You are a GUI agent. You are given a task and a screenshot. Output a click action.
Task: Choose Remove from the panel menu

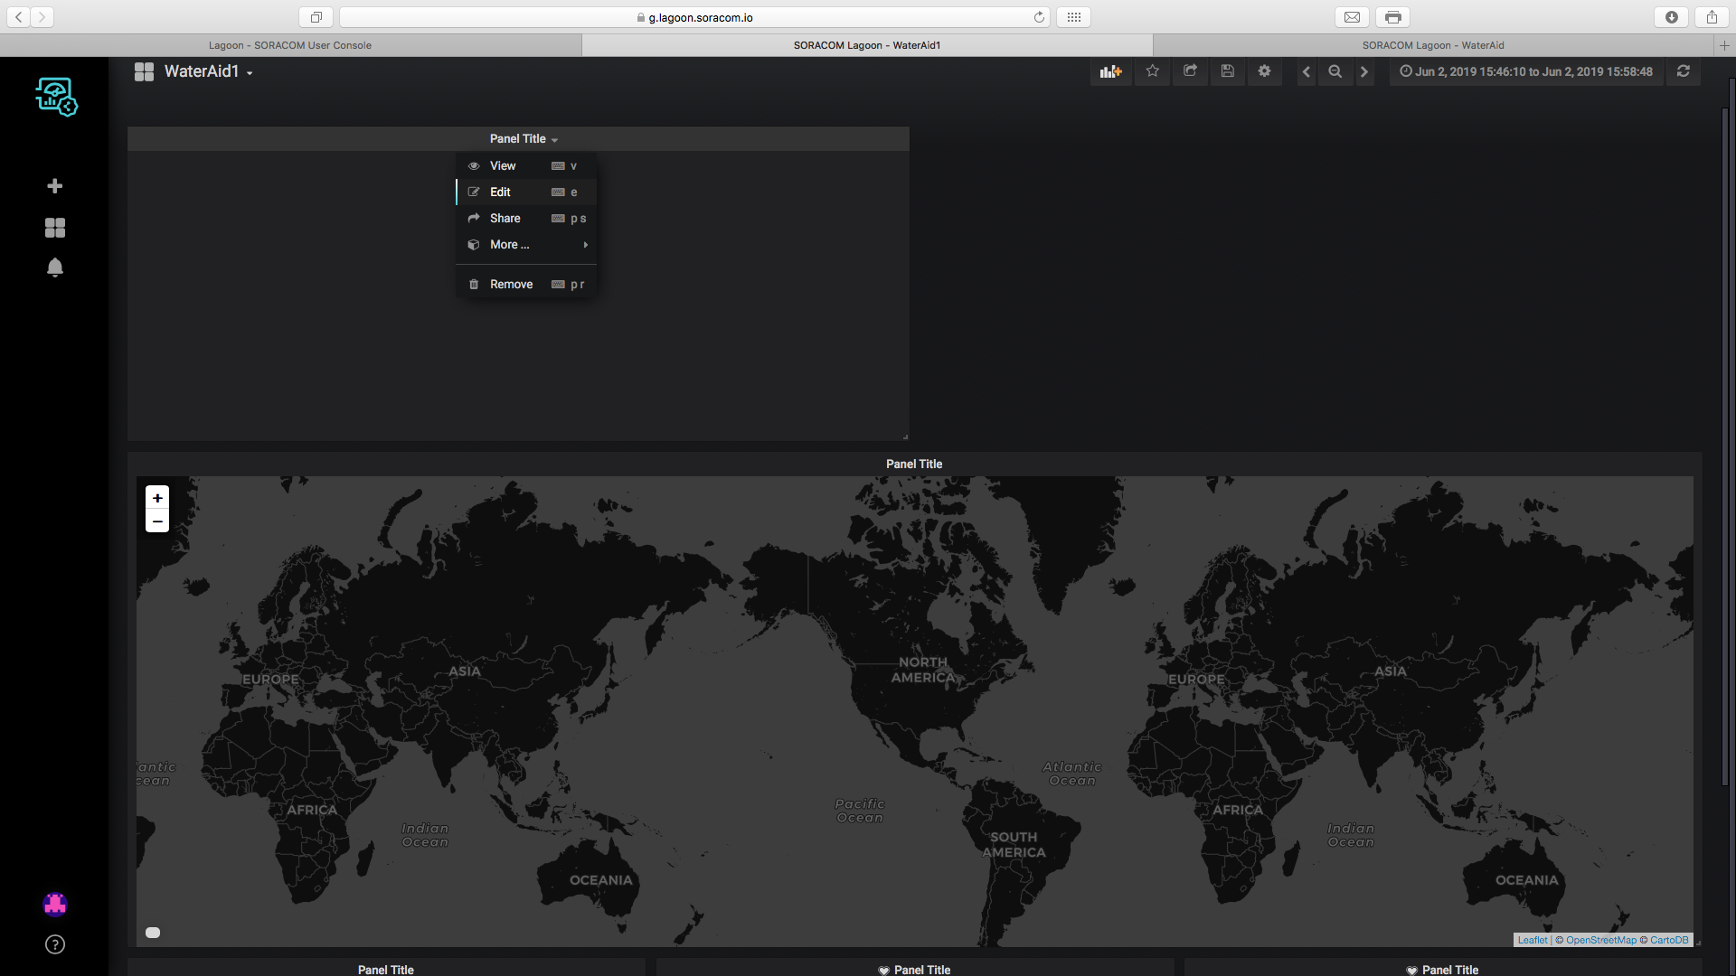point(511,285)
